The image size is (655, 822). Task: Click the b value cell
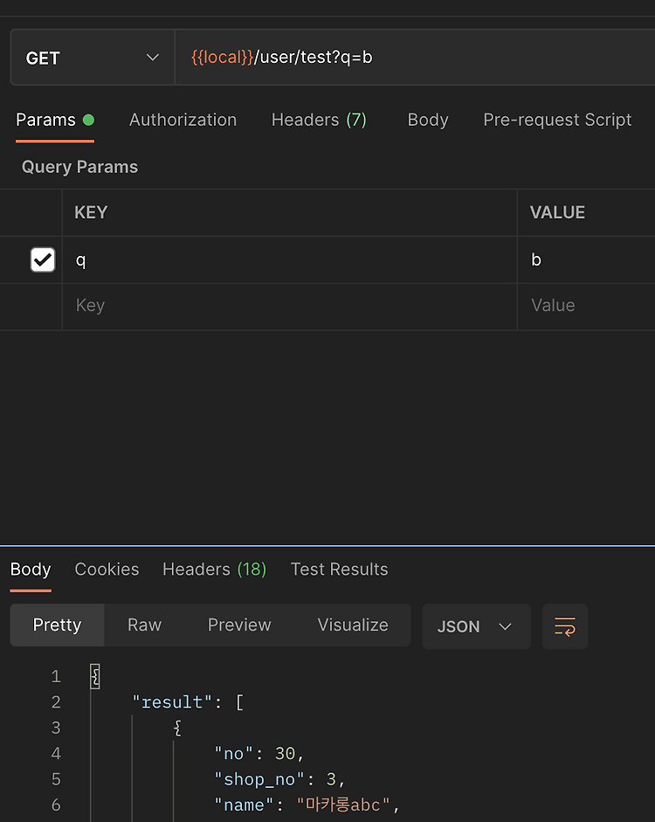coord(586,260)
